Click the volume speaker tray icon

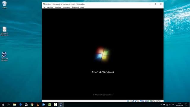pos(170,105)
